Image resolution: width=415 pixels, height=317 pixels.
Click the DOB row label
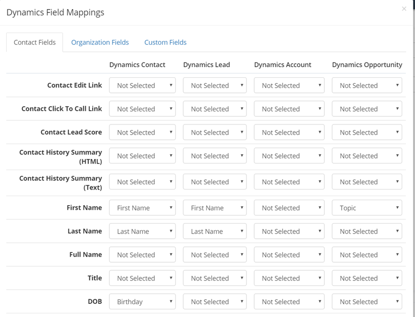pyautogui.click(x=95, y=302)
